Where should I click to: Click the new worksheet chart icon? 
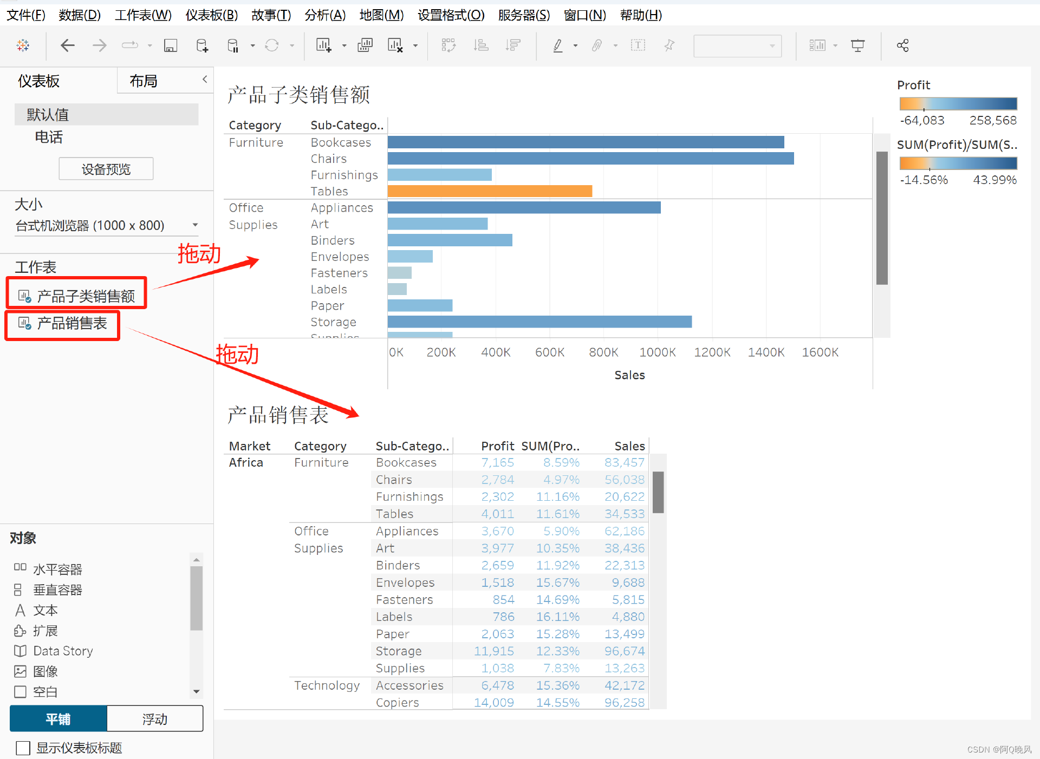point(323,45)
